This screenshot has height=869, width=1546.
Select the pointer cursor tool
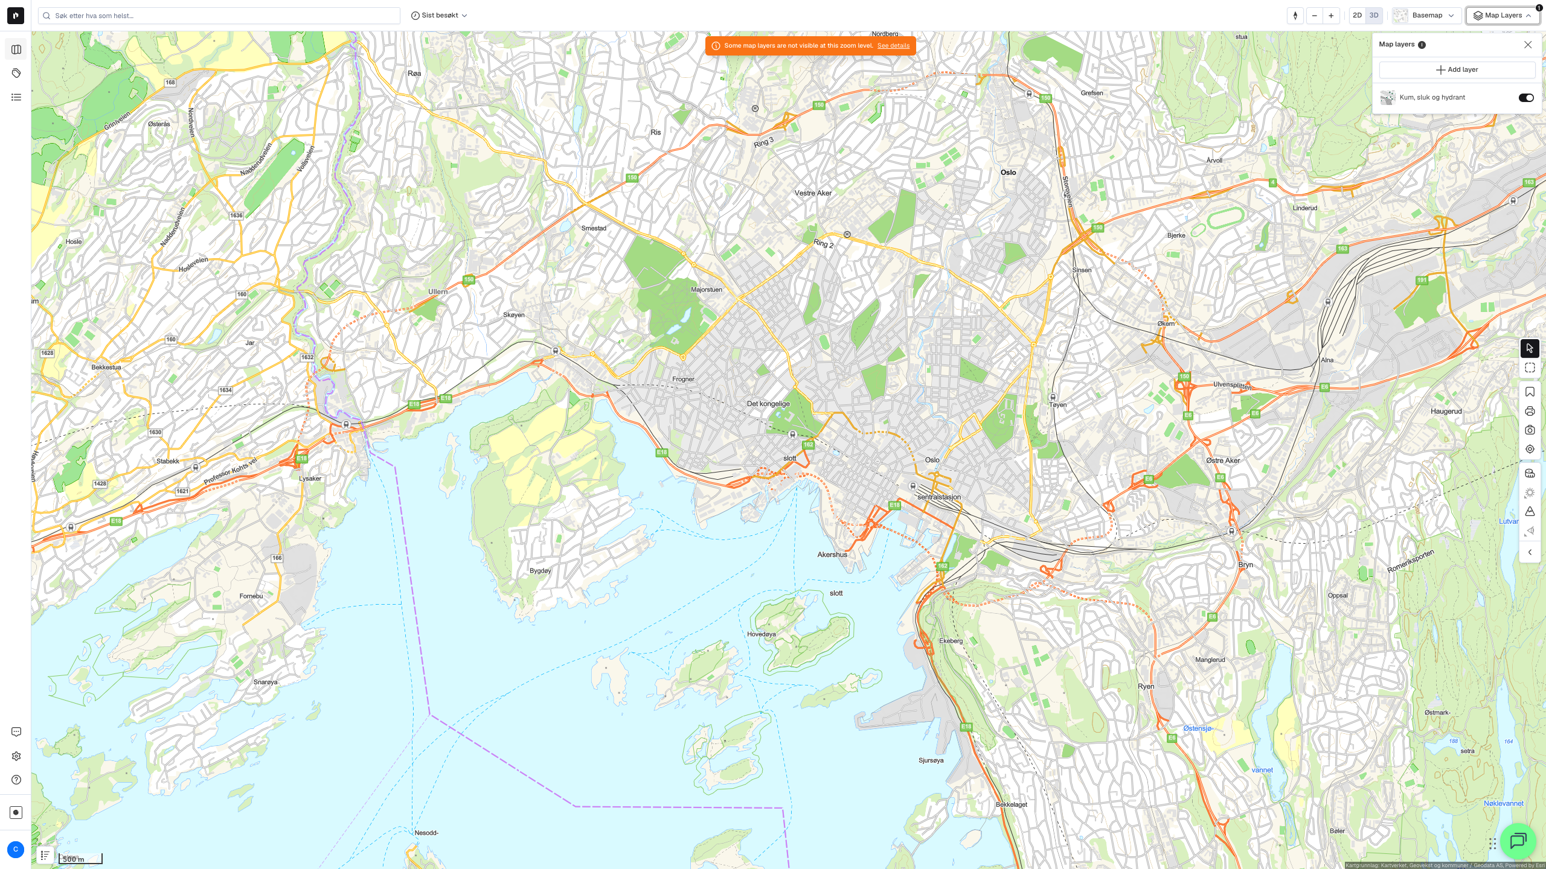pos(1530,348)
